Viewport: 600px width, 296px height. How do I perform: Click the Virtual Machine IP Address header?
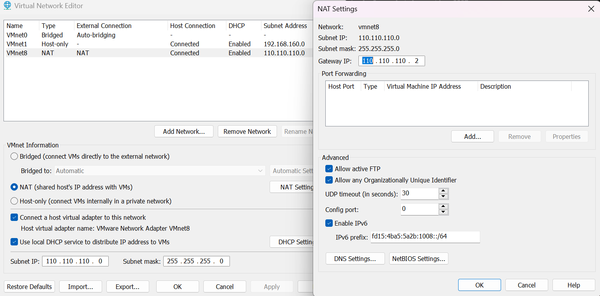431,86
